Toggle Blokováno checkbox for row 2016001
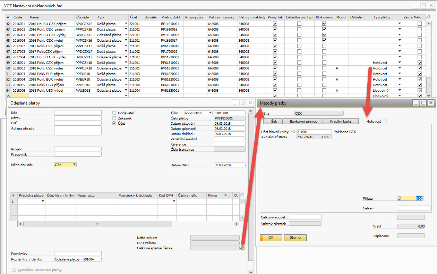 (324, 24)
